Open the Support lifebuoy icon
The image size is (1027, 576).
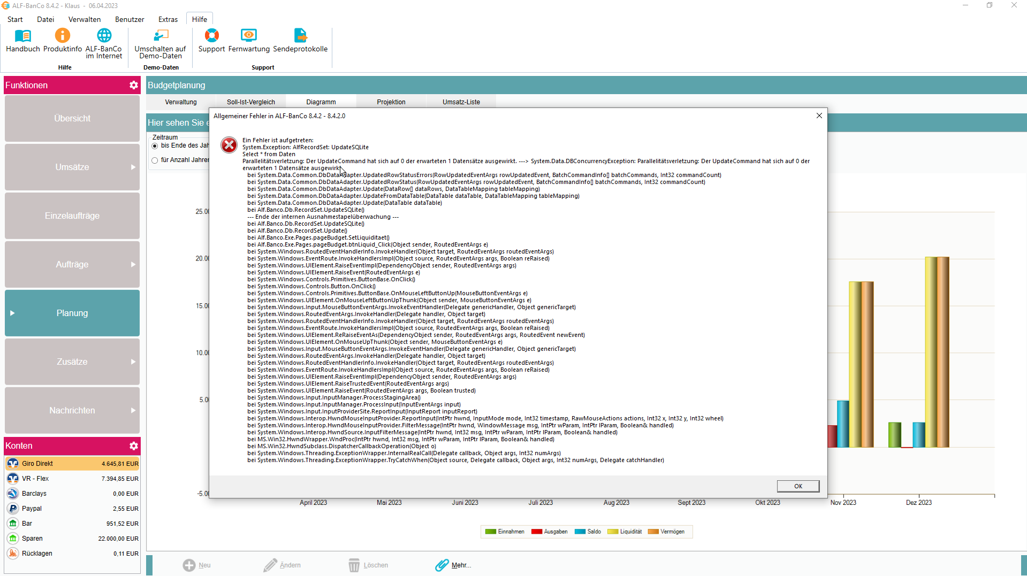212,36
